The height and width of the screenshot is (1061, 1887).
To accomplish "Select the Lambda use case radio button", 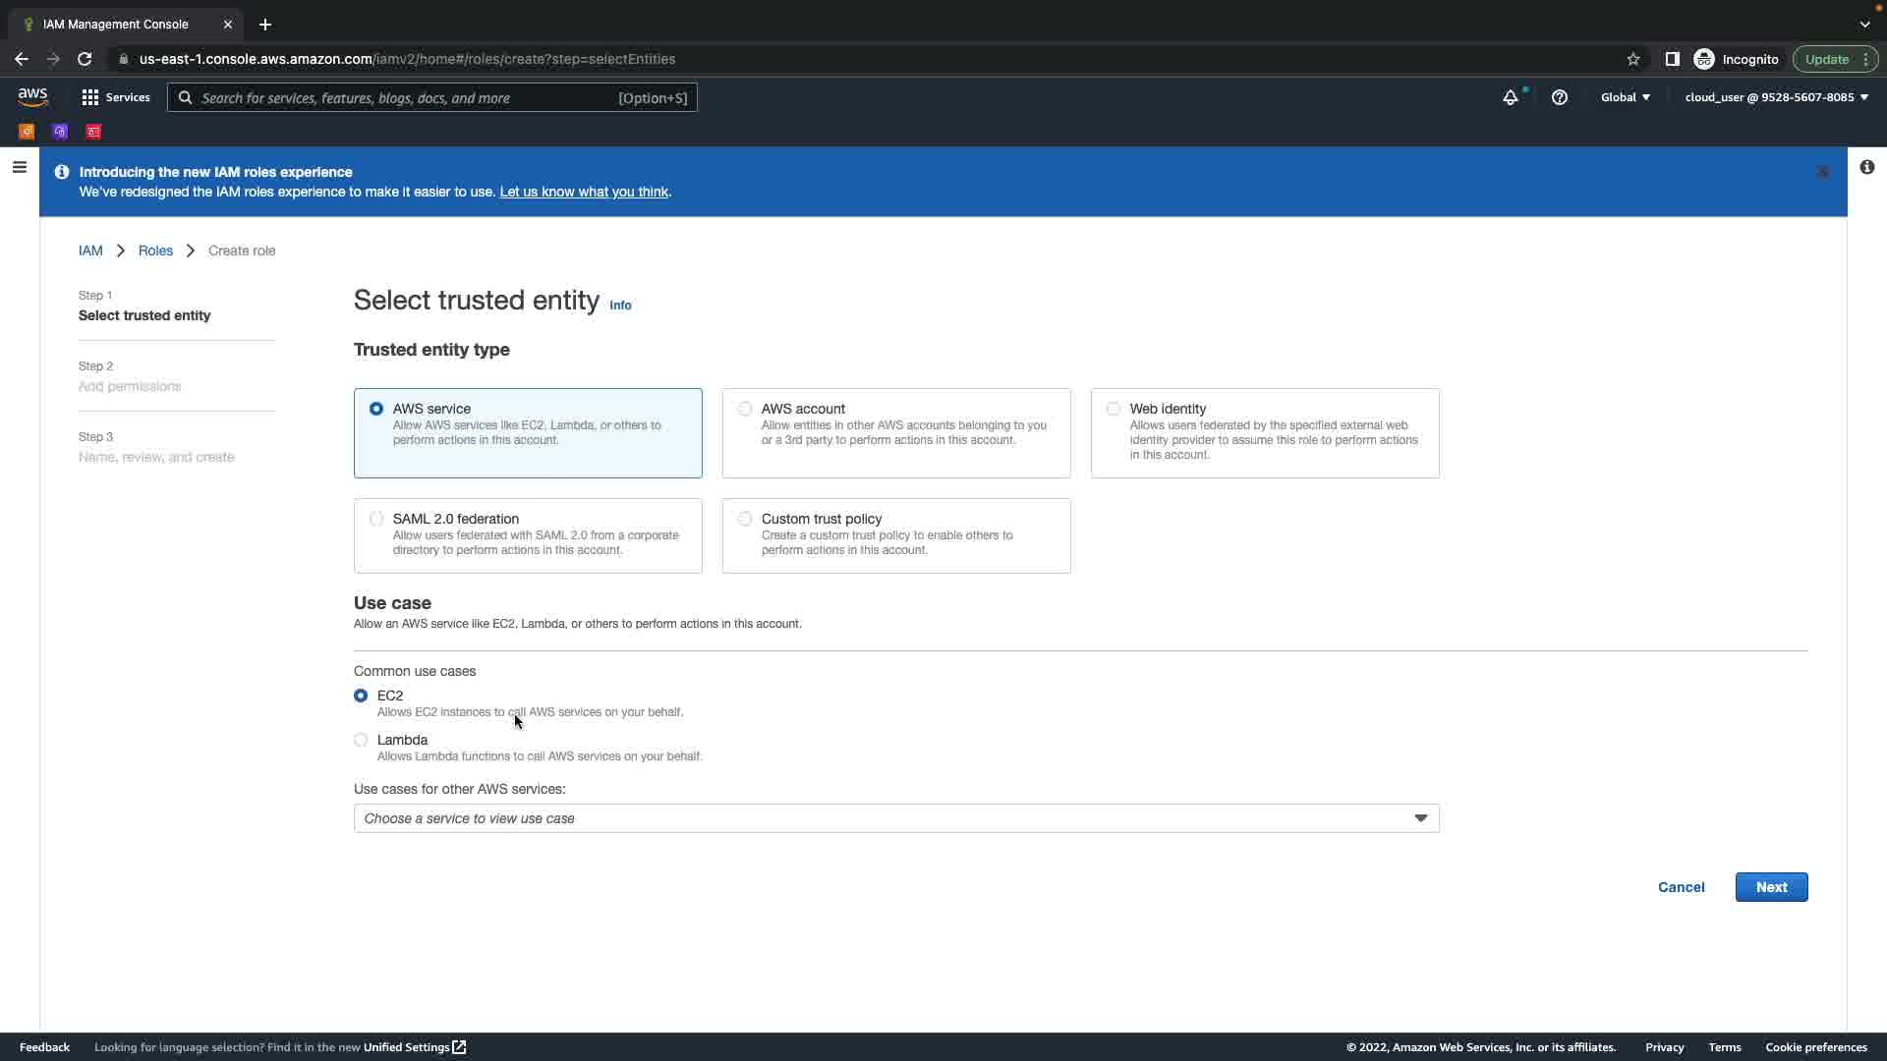I will pyautogui.click(x=361, y=741).
